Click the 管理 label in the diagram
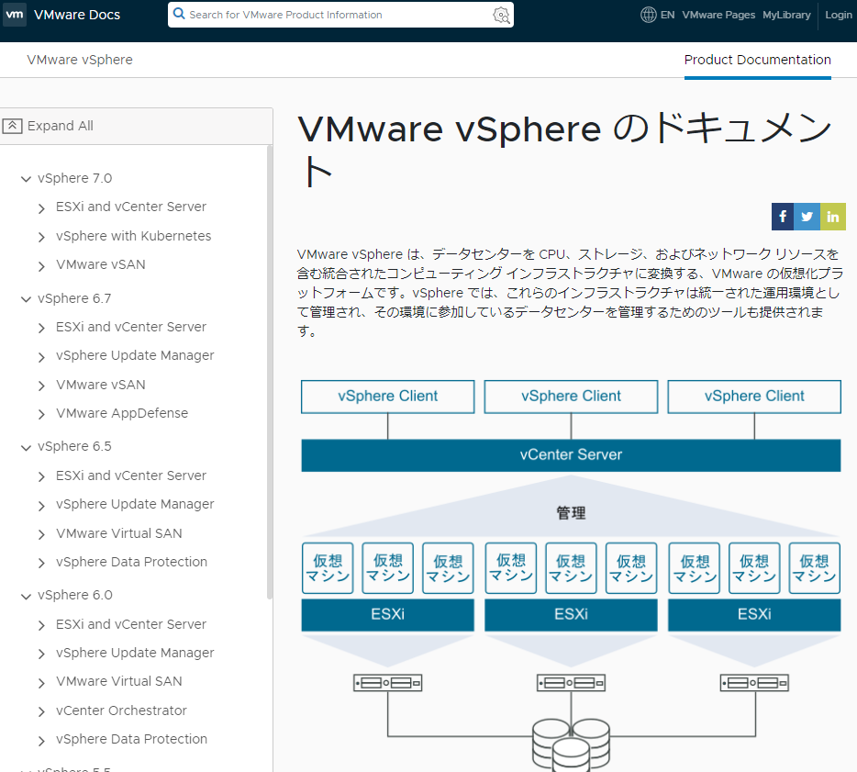The width and height of the screenshot is (857, 772). (571, 513)
